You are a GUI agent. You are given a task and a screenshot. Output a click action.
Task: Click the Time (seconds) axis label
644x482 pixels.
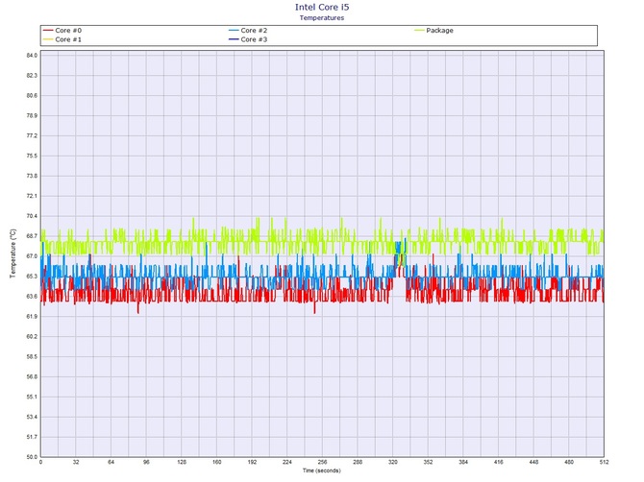coord(322,470)
